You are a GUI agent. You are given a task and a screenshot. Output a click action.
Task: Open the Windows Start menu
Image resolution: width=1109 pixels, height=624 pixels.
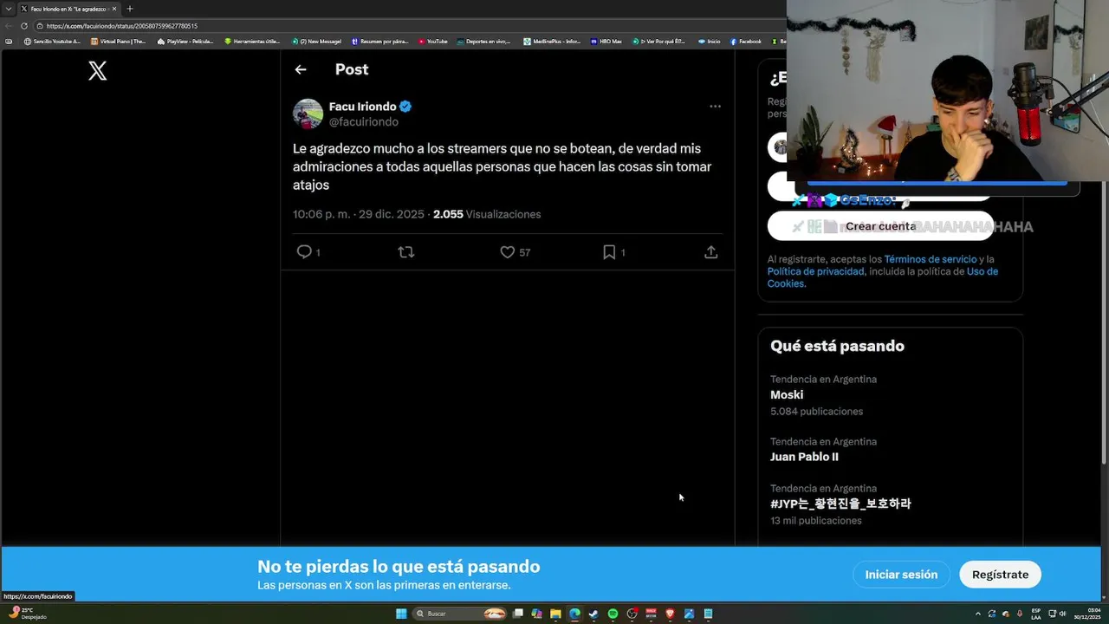[401, 614]
